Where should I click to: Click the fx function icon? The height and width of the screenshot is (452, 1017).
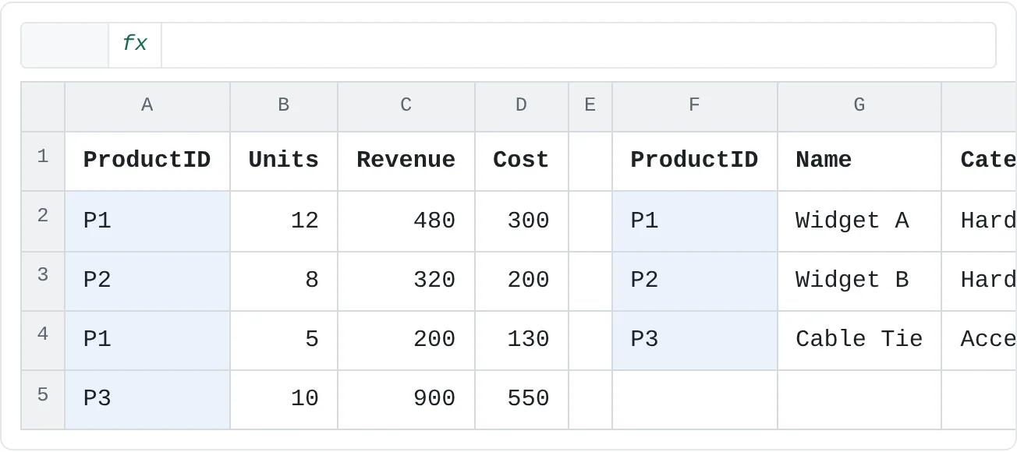(x=135, y=44)
